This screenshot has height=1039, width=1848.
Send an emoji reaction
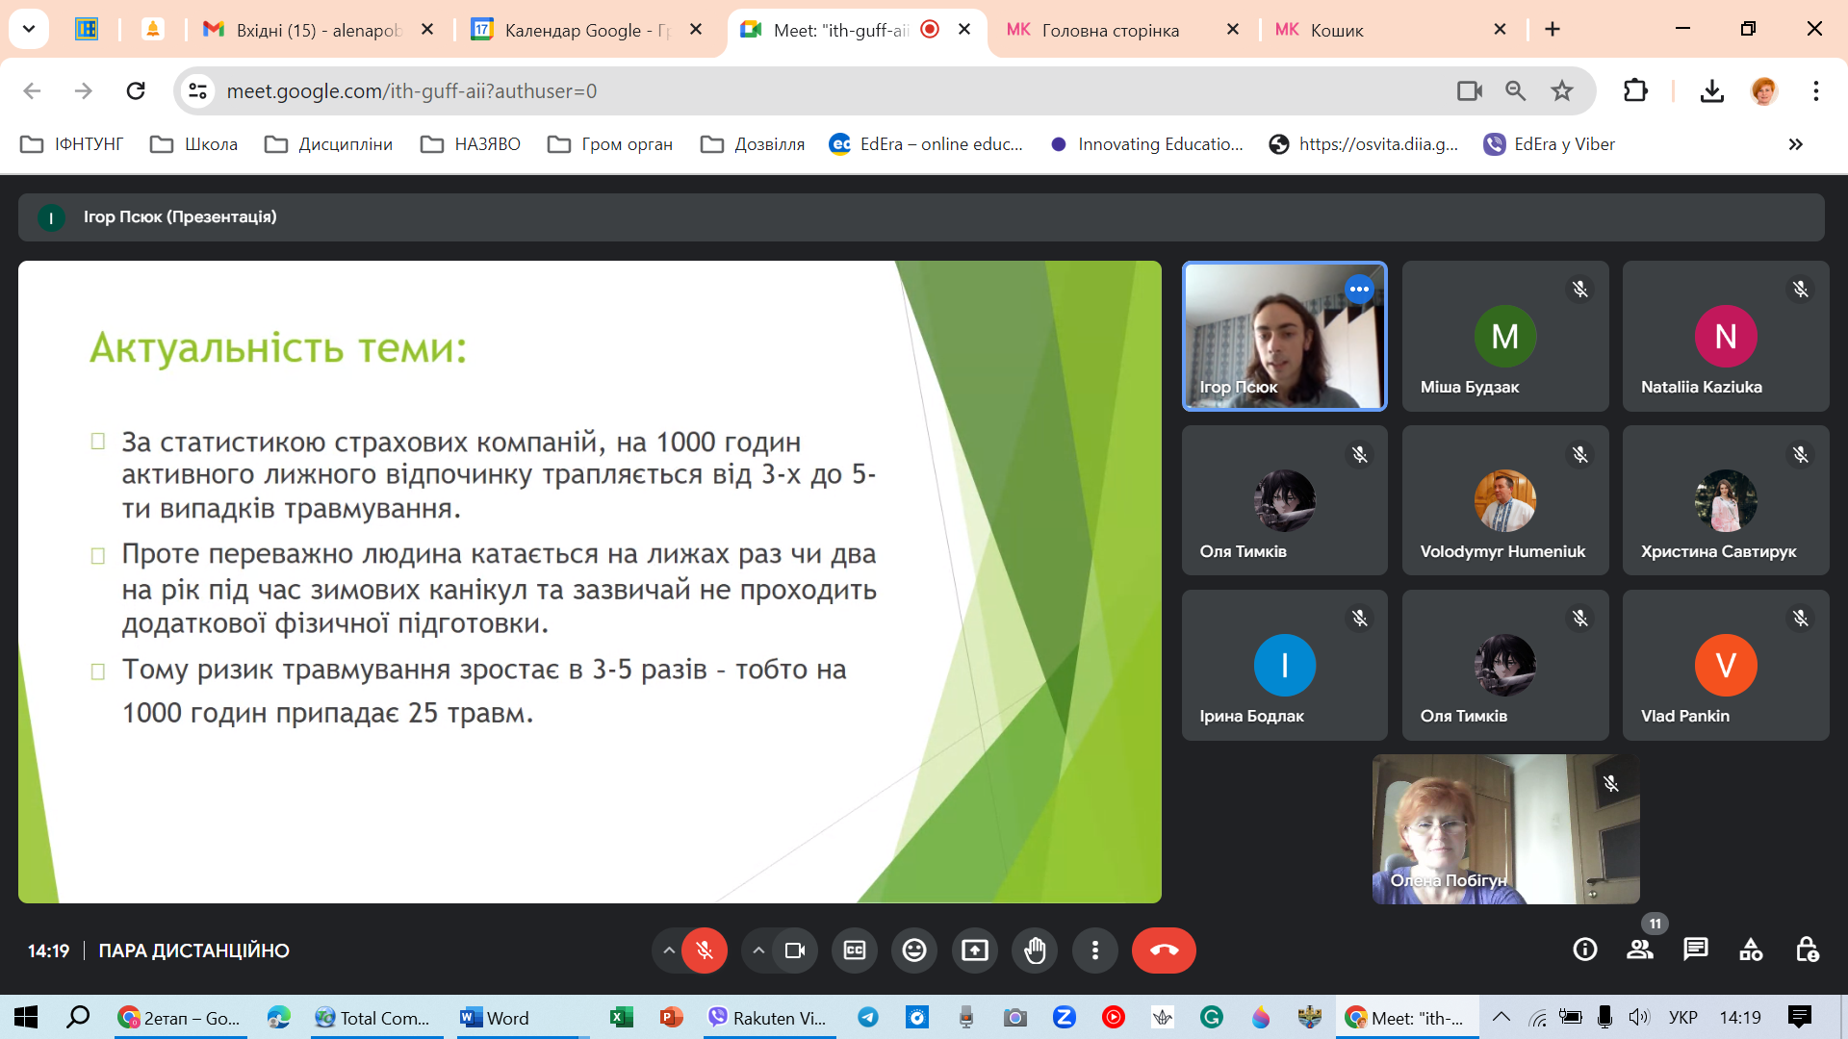914,950
